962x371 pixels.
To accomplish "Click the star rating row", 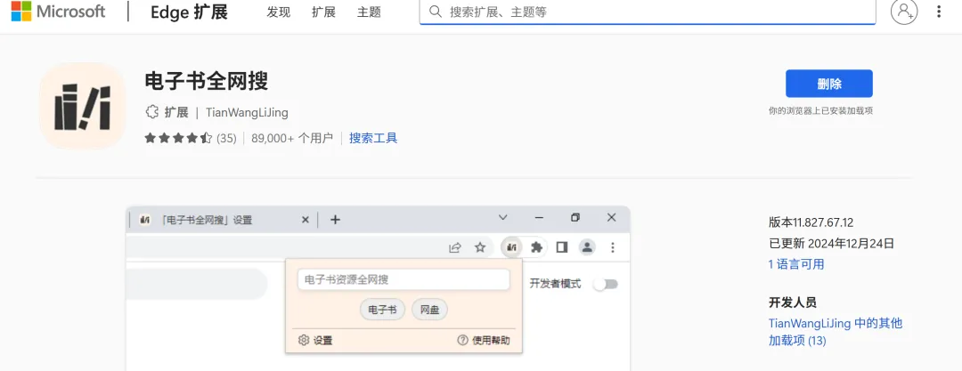I will point(178,138).
